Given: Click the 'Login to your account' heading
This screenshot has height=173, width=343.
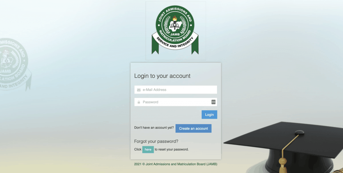Looking at the screenshot, I should (162, 76).
